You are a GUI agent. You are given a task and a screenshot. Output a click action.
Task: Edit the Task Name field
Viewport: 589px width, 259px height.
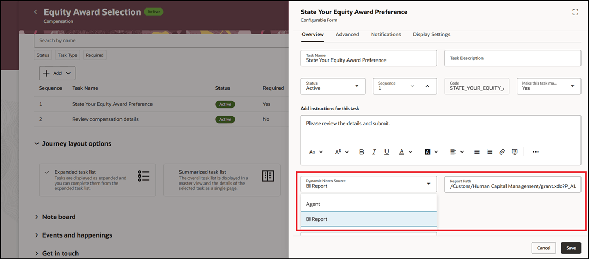click(x=369, y=58)
